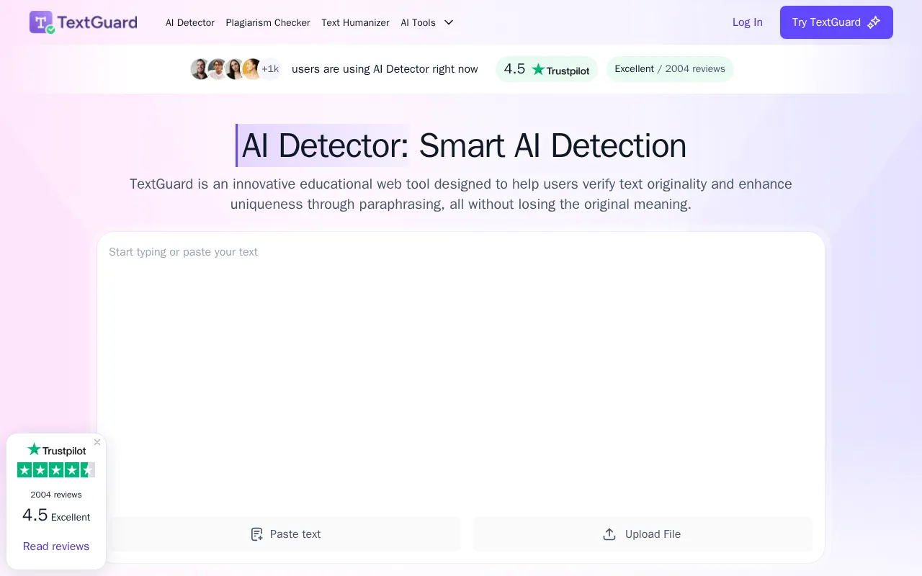Go to Plagiarism Checker page
922x576 pixels.
coord(268,22)
